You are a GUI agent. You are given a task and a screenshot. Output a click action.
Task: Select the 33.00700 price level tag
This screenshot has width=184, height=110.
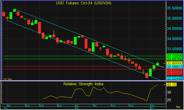(x=174, y=59)
